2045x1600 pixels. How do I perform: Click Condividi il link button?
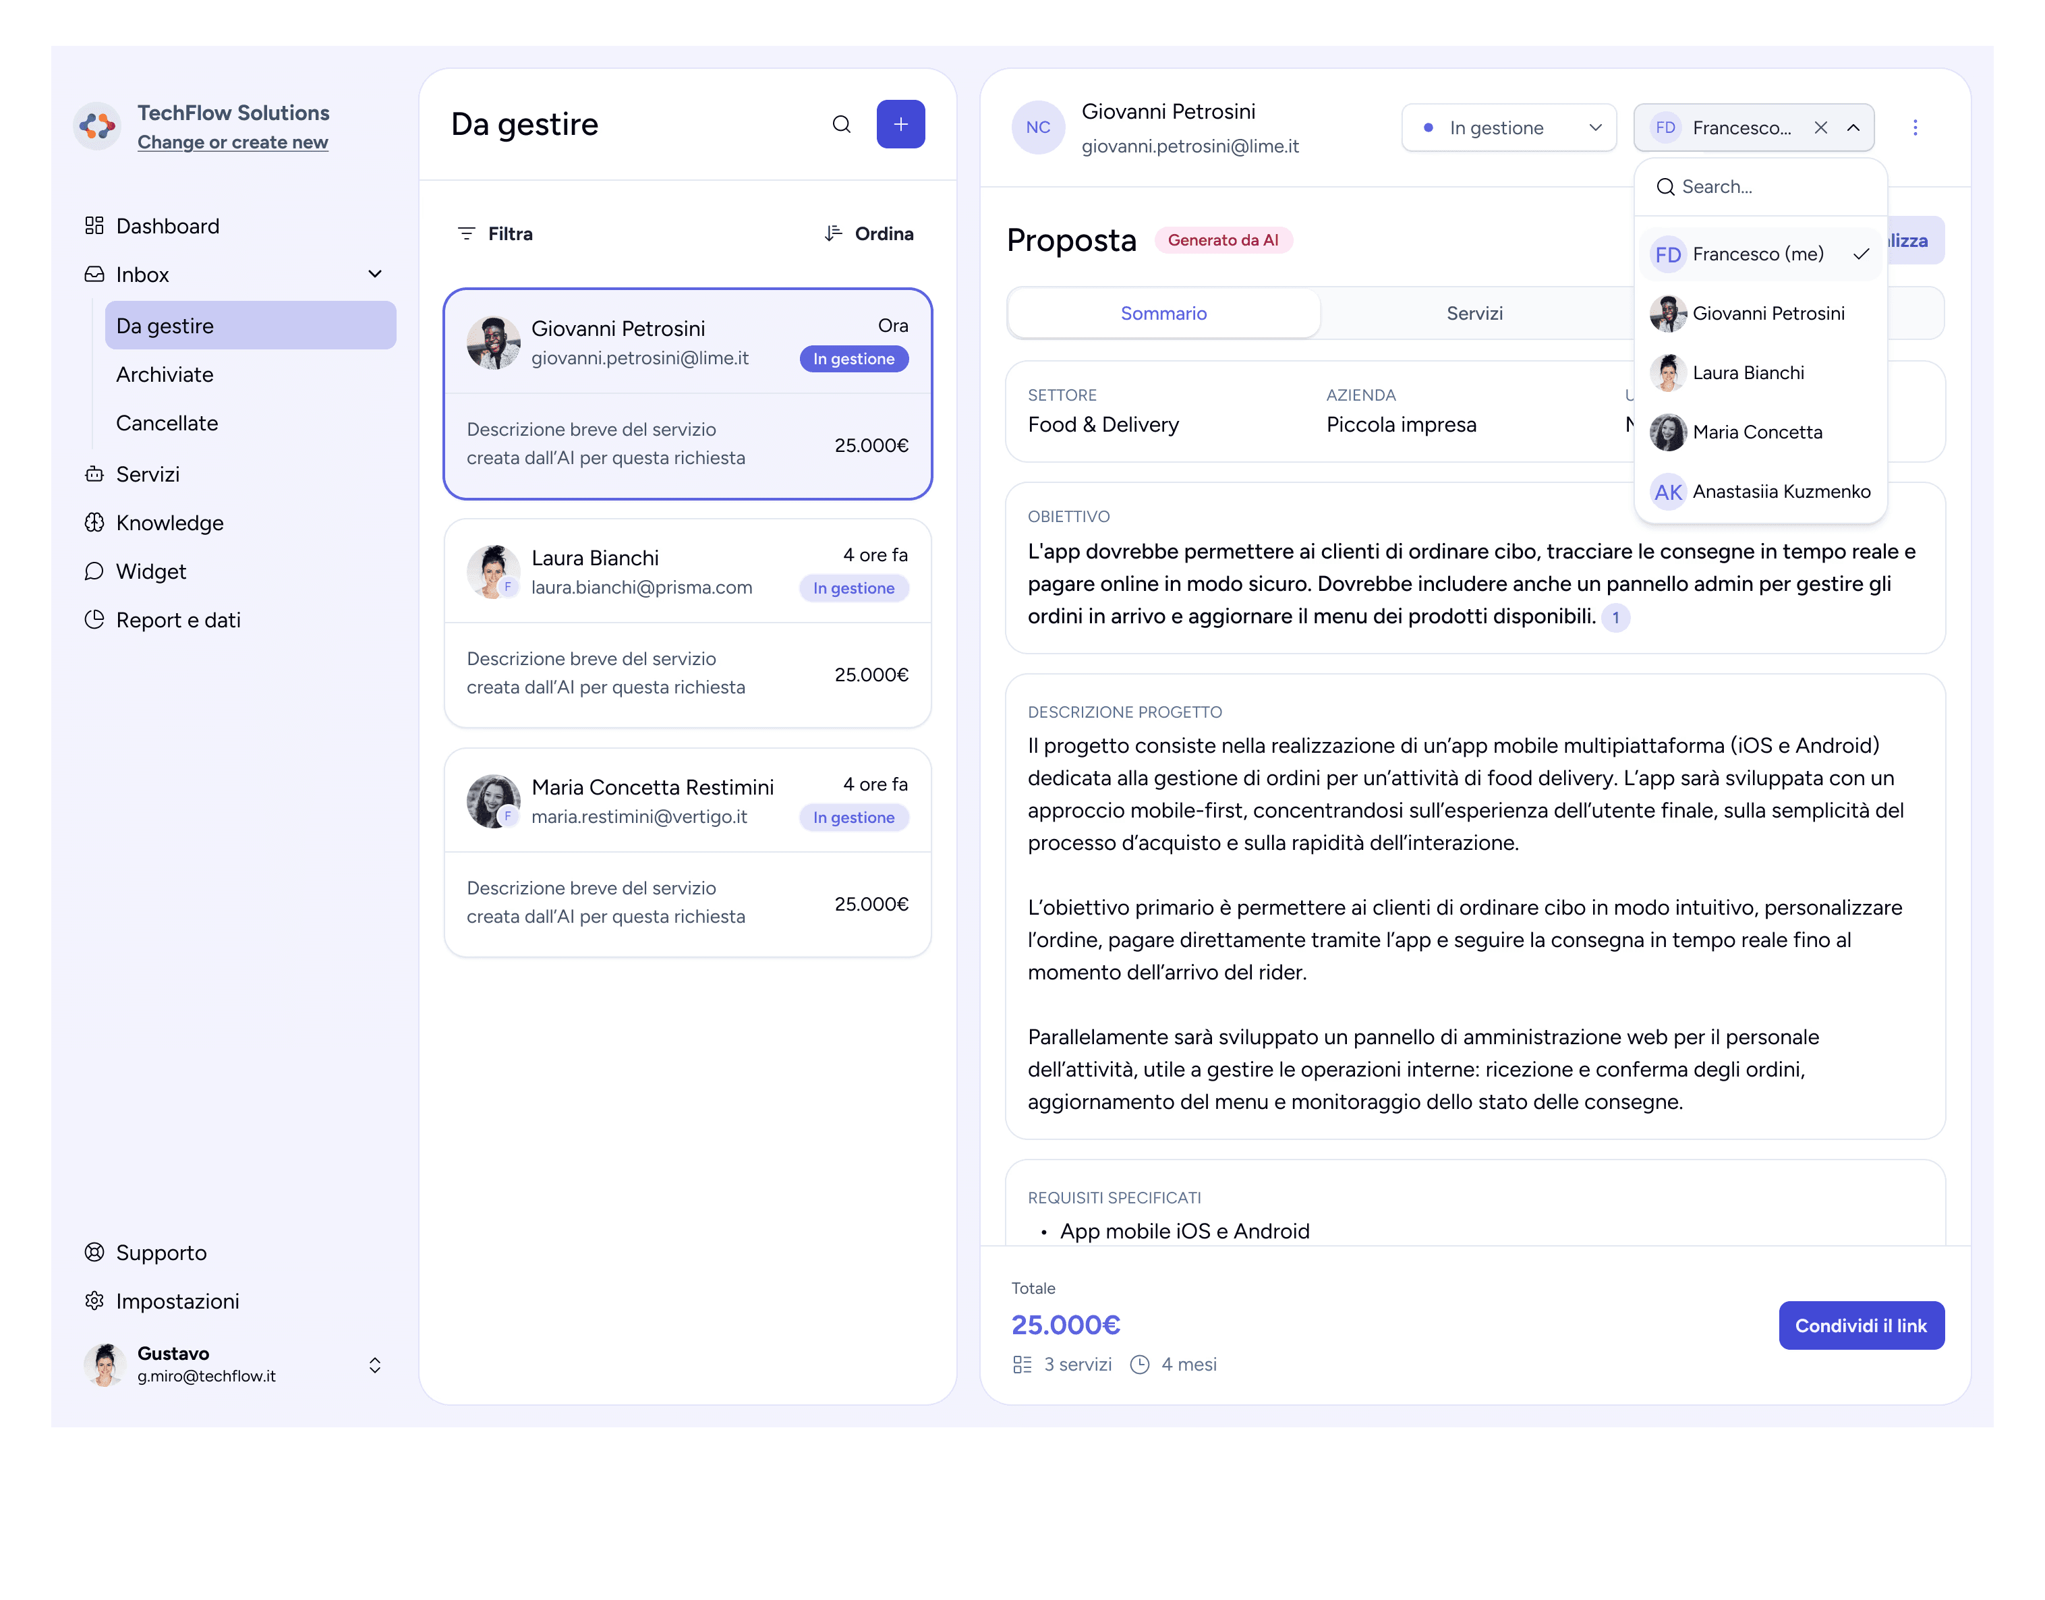1860,1325
